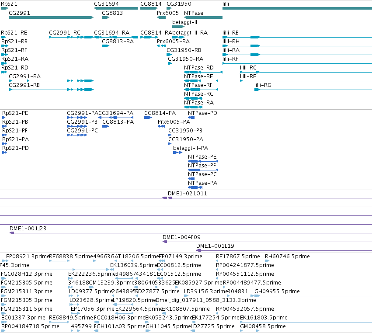The height and width of the screenshot is (333, 372).
Task: Click transcript CG31694-RA
Action: [112, 32]
